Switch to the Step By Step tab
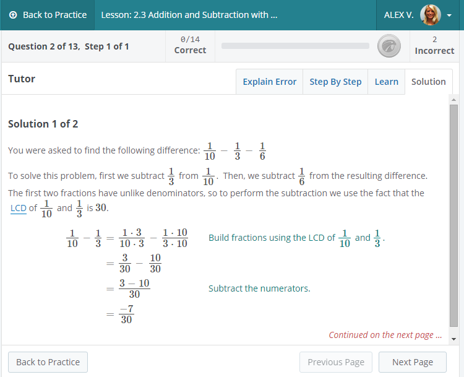Viewport: 464px width, 377px height. coord(335,82)
